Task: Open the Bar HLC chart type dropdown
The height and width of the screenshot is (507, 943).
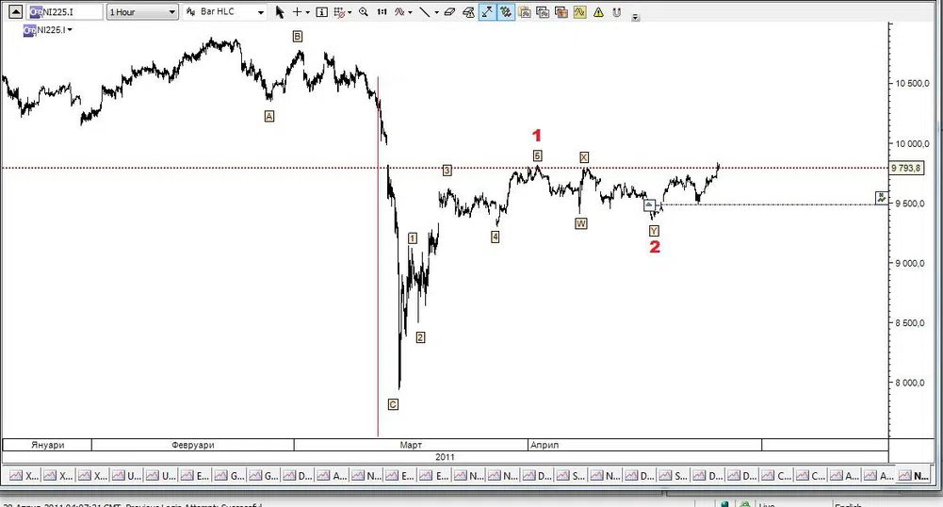Action: [x=223, y=12]
